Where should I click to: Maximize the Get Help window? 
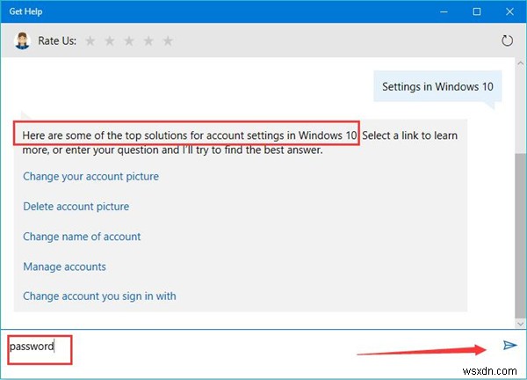477,11
